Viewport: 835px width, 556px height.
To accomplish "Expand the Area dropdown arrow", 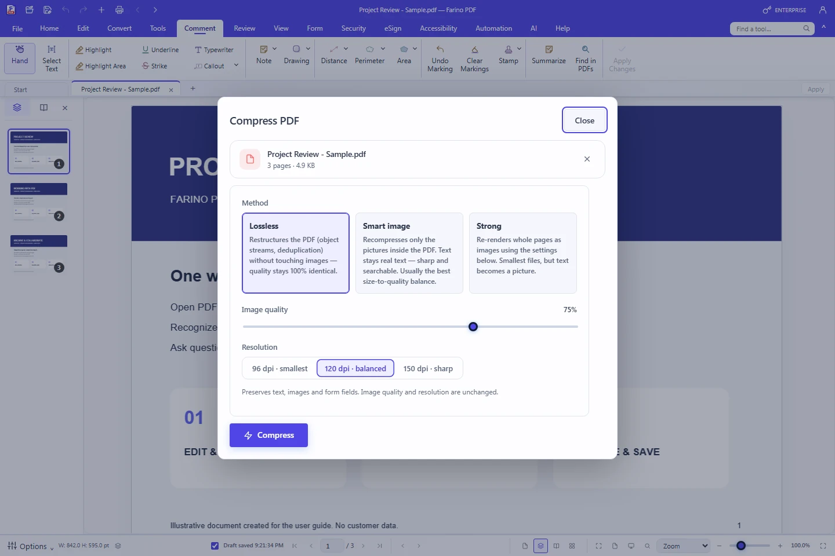I will pyautogui.click(x=415, y=49).
